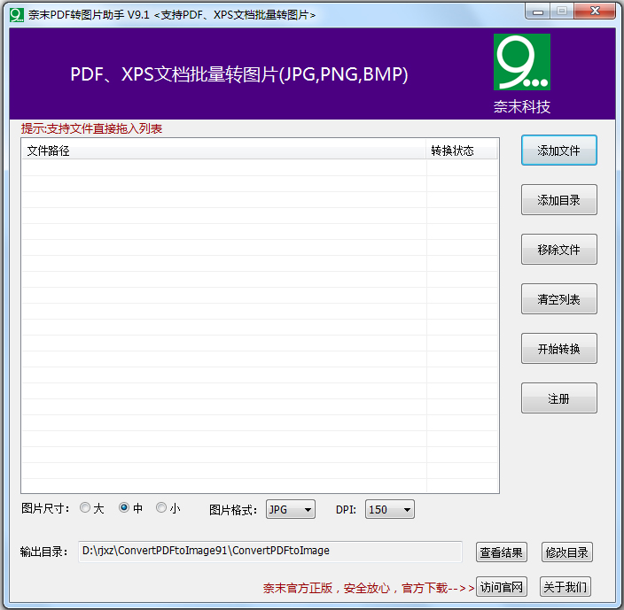
Task: Close the window
Action: [595, 12]
